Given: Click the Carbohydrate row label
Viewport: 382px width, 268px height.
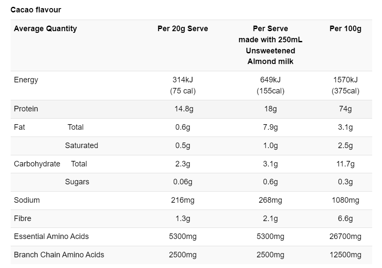Looking at the screenshot, I should click(x=37, y=164).
